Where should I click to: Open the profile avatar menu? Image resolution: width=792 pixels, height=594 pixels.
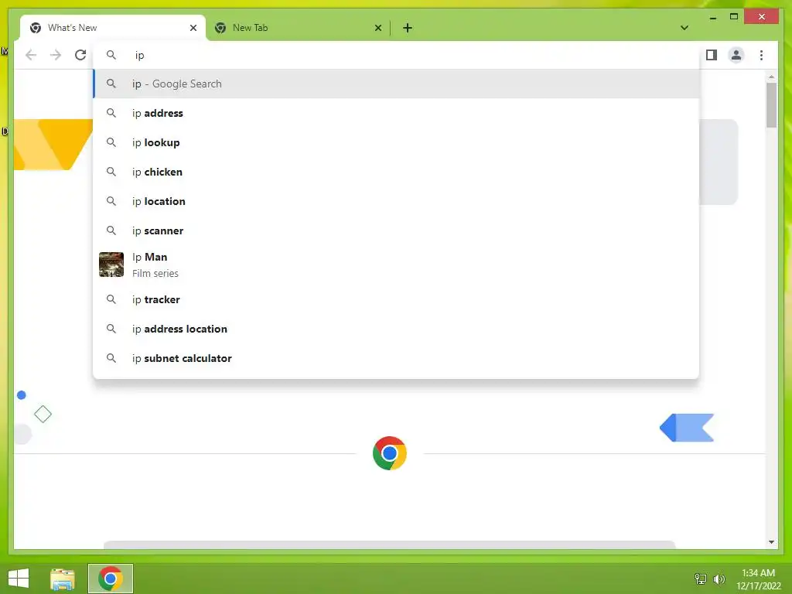(736, 55)
